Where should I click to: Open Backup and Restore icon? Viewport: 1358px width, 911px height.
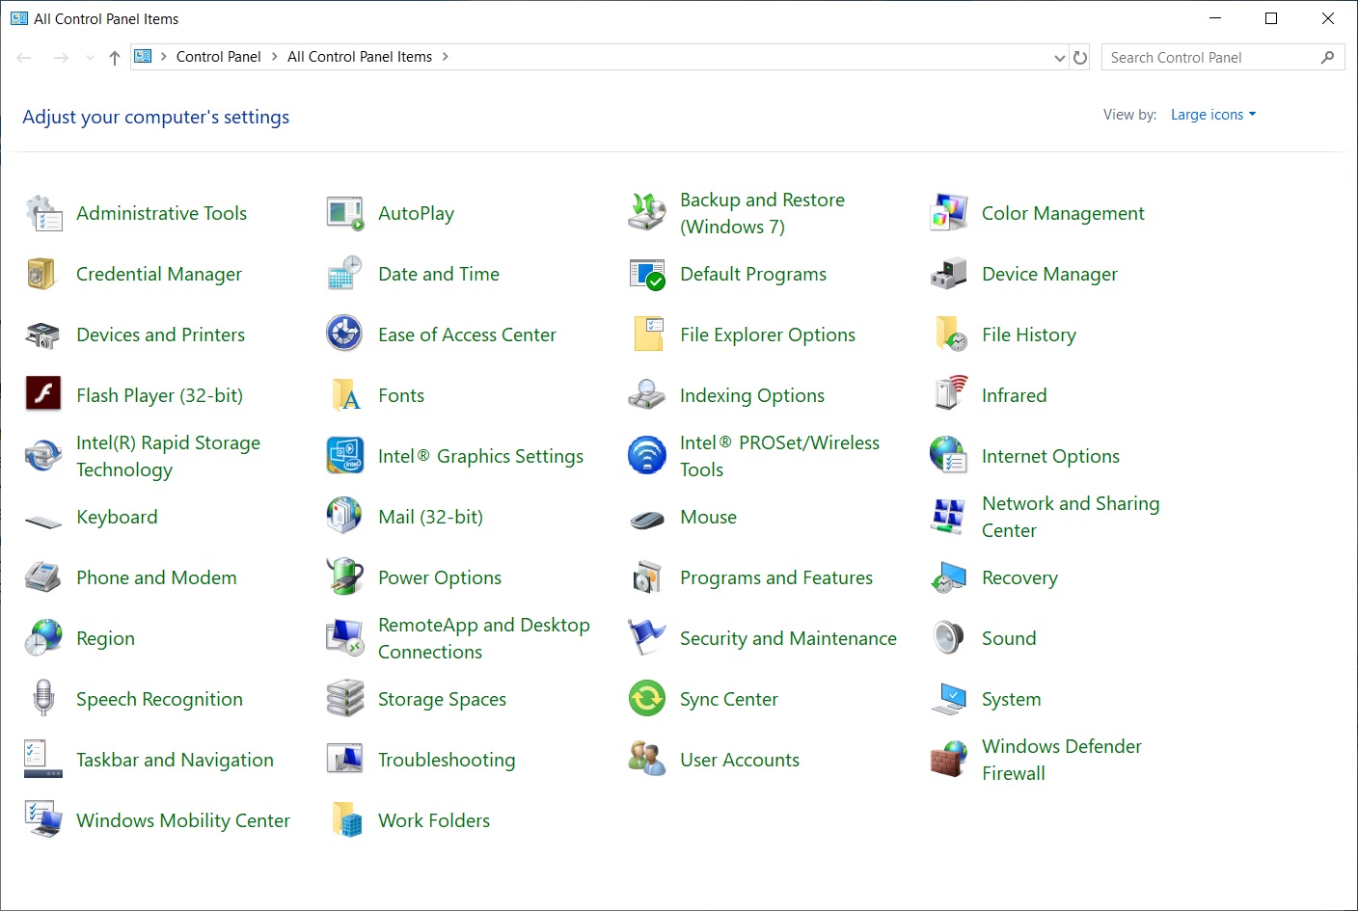point(647,213)
